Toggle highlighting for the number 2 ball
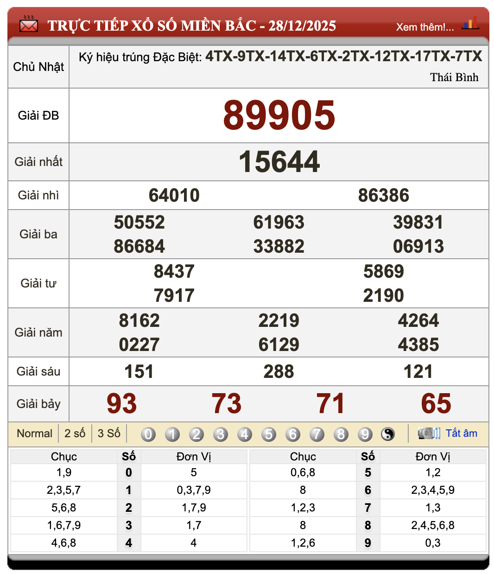The height and width of the screenshot is (574, 494). (196, 434)
